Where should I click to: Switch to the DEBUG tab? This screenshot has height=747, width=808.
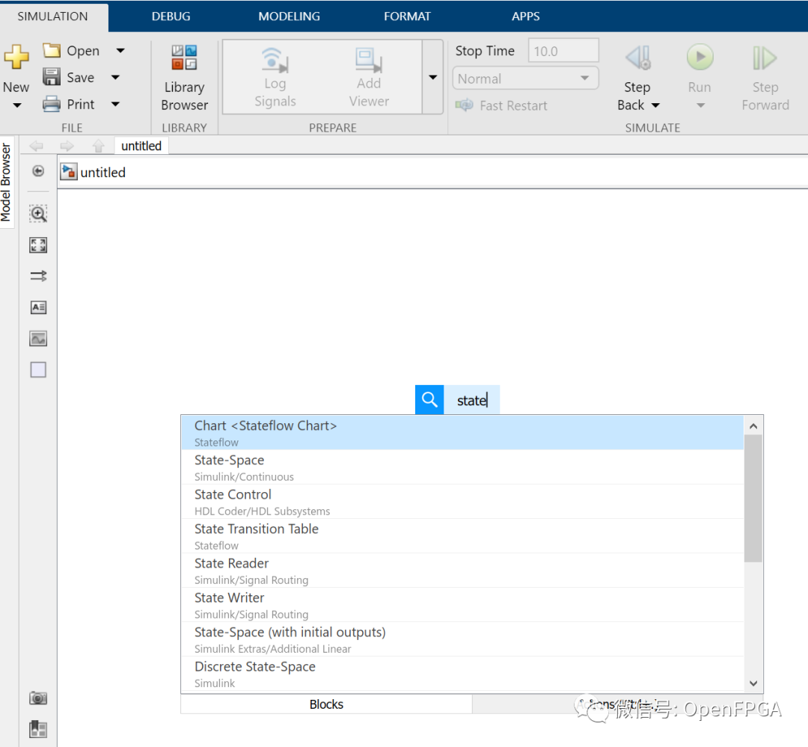point(171,16)
